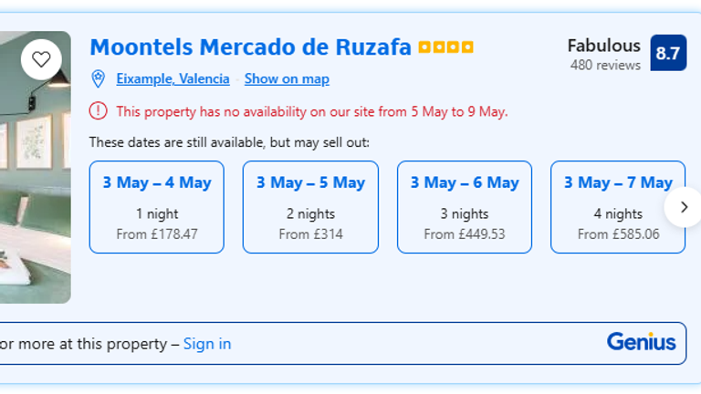Click the yellow star rating icons
The image size is (701, 394).
click(x=445, y=47)
